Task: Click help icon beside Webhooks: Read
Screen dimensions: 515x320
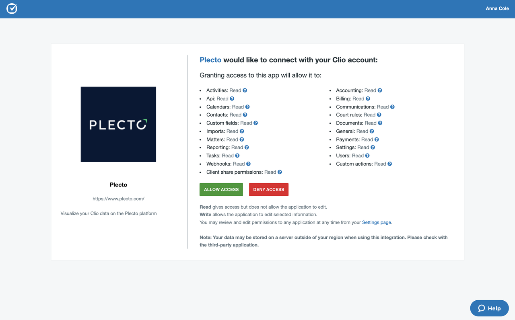Action: (x=249, y=164)
